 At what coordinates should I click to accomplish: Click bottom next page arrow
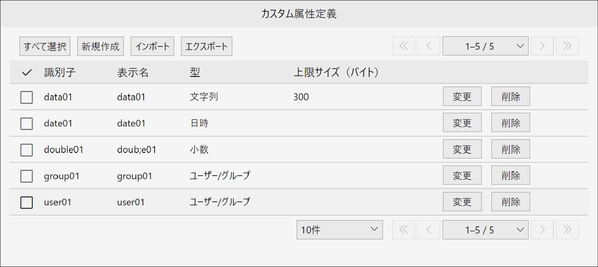click(x=542, y=230)
